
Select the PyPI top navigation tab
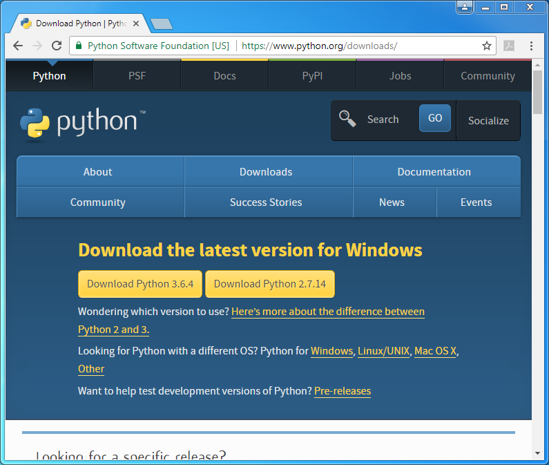coord(312,76)
